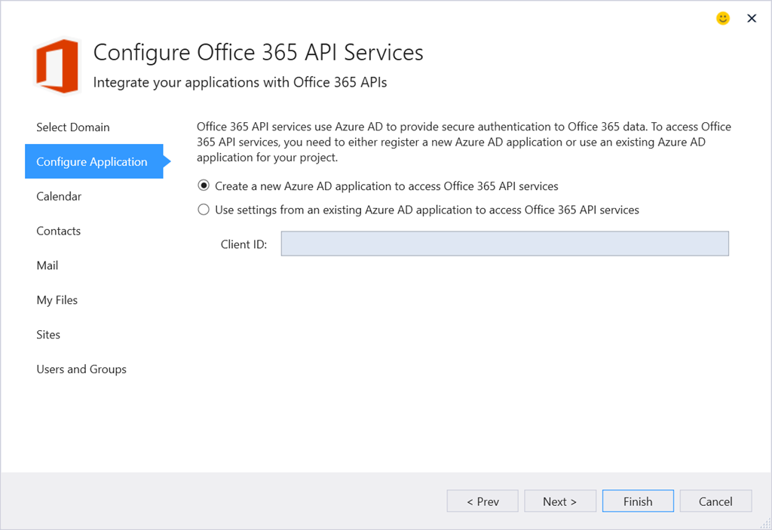Click the Azure AD description paragraph
Image resolution: width=772 pixels, height=530 pixels.
(x=464, y=142)
